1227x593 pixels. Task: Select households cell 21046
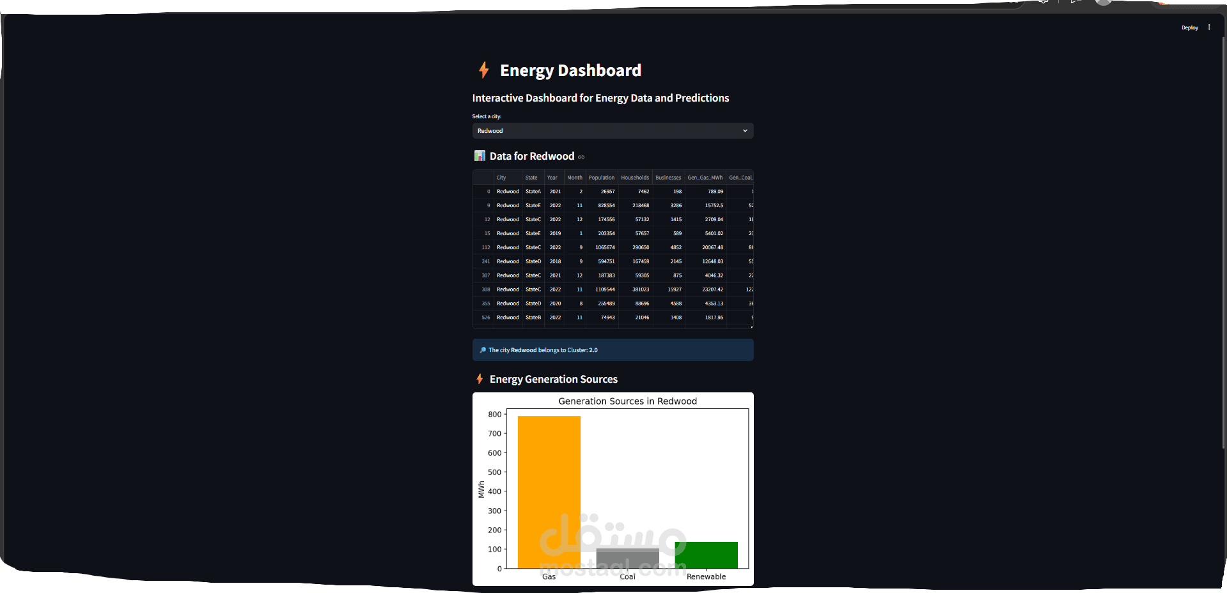(635, 318)
